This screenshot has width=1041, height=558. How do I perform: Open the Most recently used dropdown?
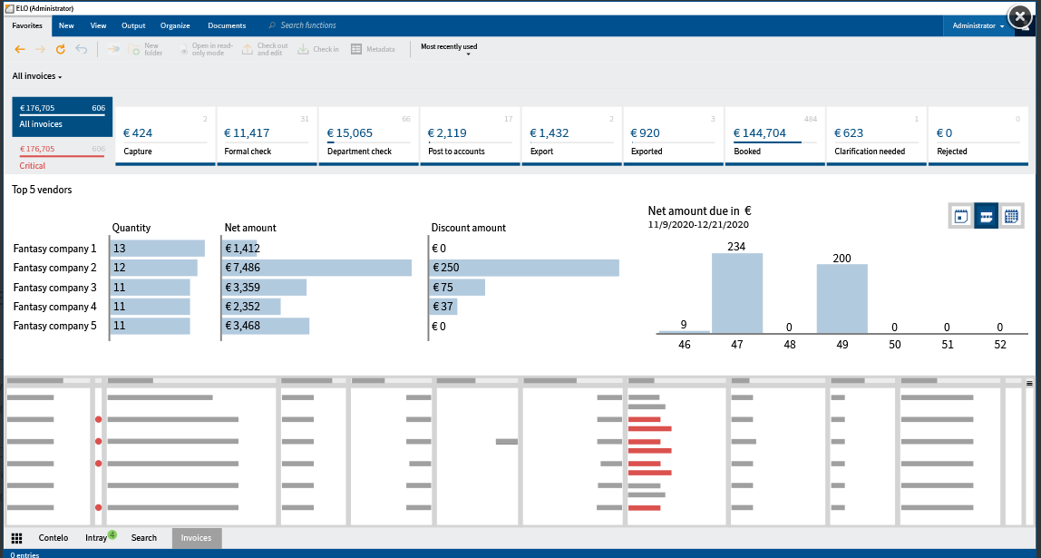pos(449,49)
